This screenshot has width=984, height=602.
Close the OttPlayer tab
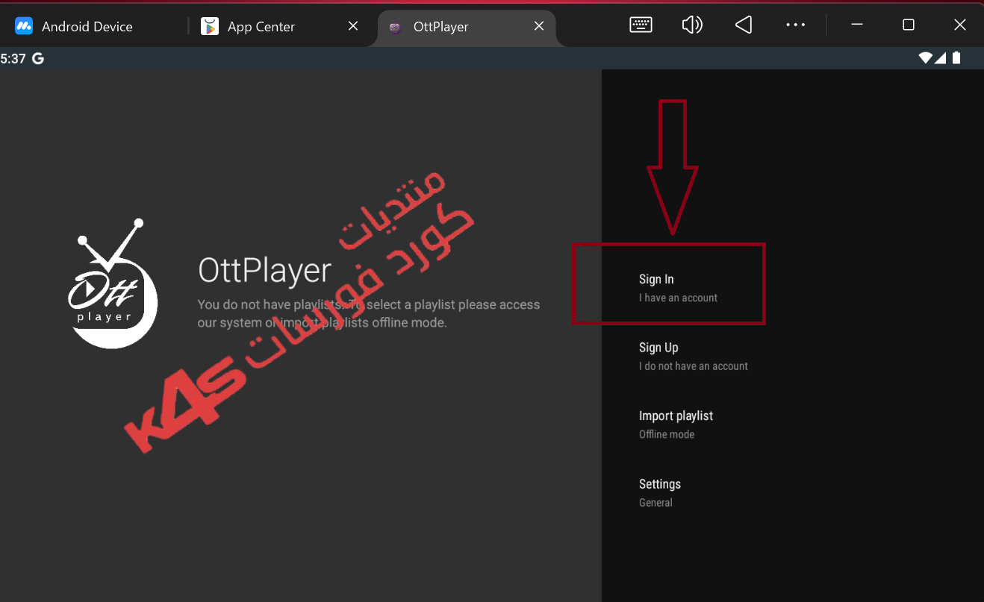click(539, 26)
